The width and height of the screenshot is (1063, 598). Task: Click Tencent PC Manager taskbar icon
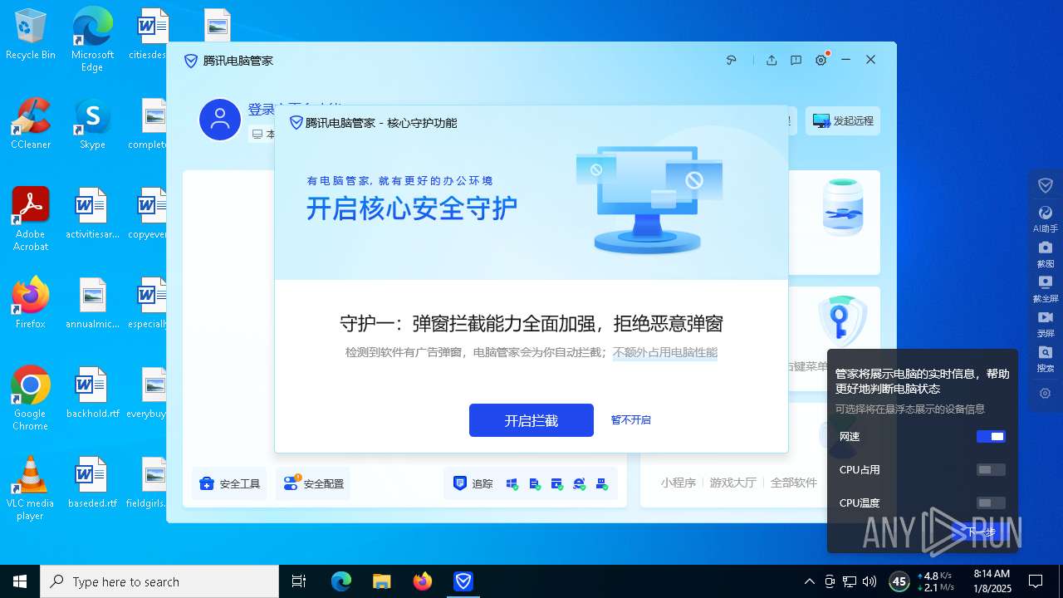point(463,581)
